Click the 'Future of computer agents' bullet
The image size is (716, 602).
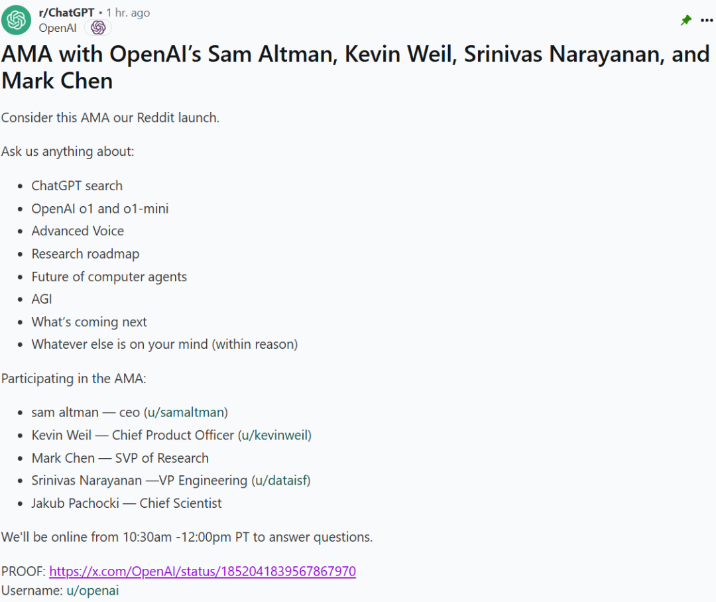(109, 276)
